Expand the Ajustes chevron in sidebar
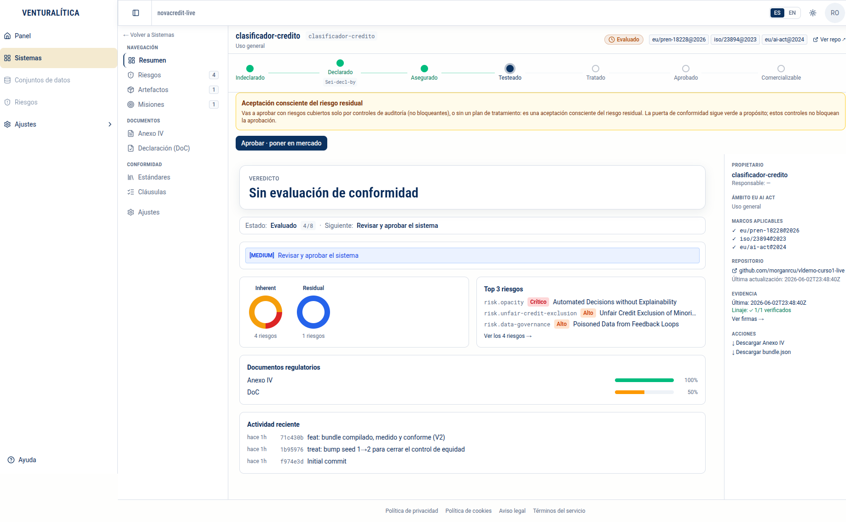The height and width of the screenshot is (522, 846). pos(110,124)
